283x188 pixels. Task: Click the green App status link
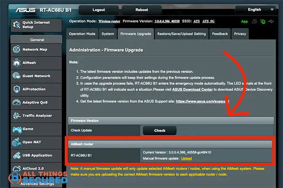pos(244,21)
